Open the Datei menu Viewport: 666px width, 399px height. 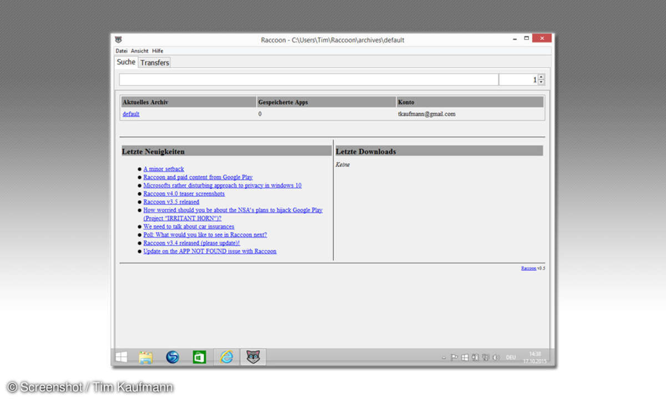[x=122, y=50]
